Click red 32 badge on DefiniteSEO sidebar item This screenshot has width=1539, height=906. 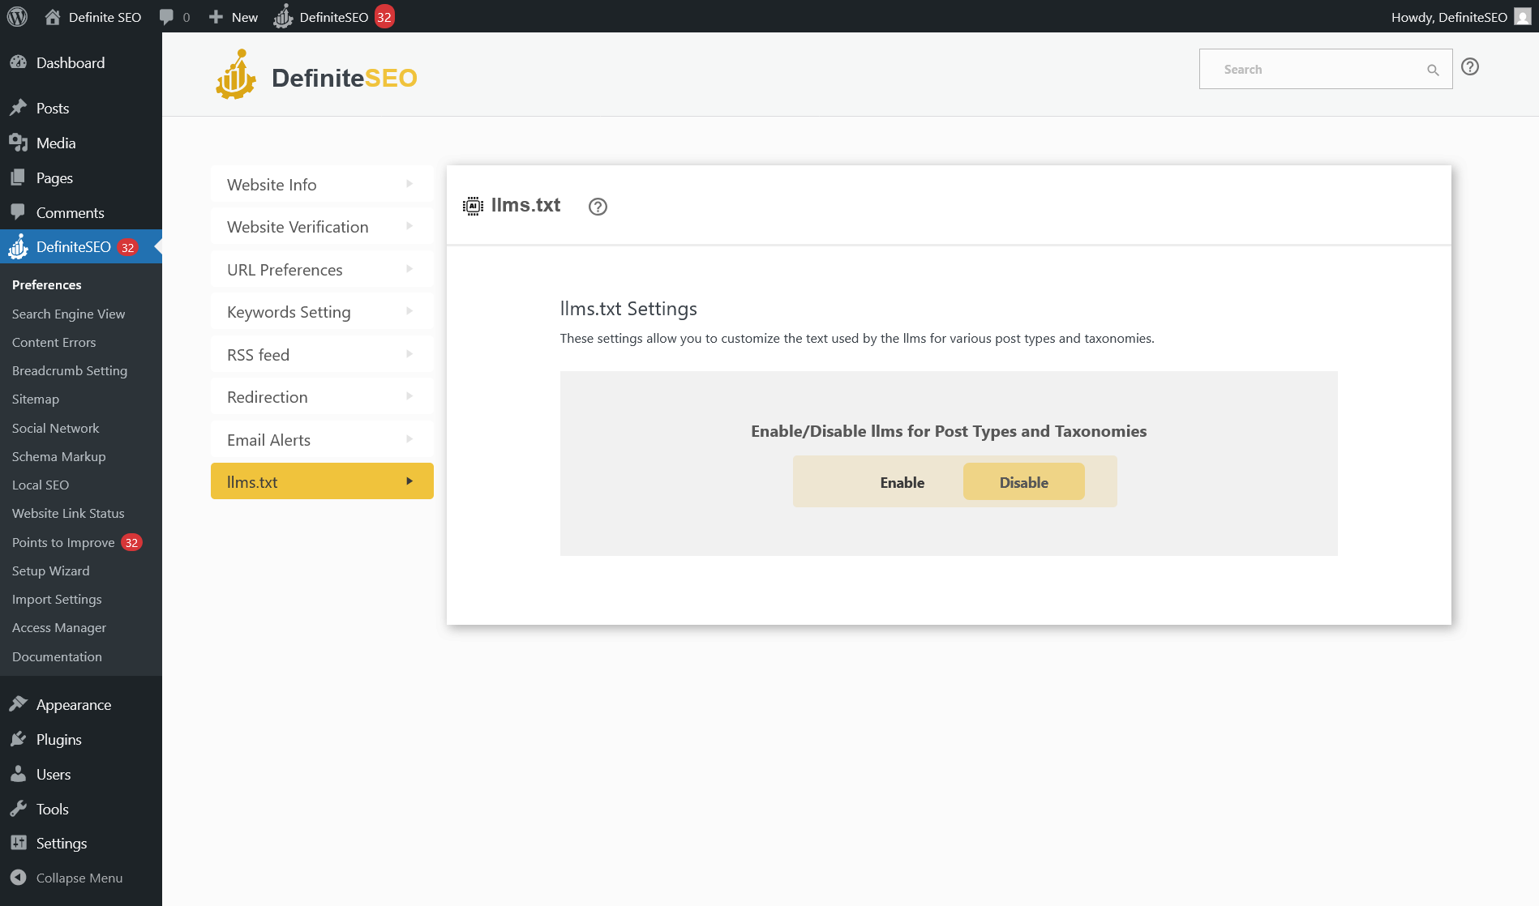click(x=127, y=247)
